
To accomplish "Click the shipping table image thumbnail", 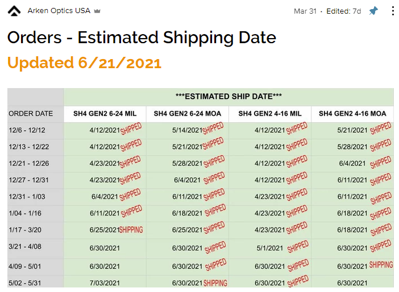I will click(201, 188).
